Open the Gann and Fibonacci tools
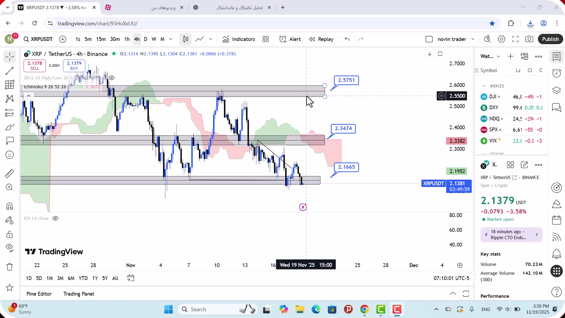Image resolution: width=565 pixels, height=318 pixels. point(9,85)
